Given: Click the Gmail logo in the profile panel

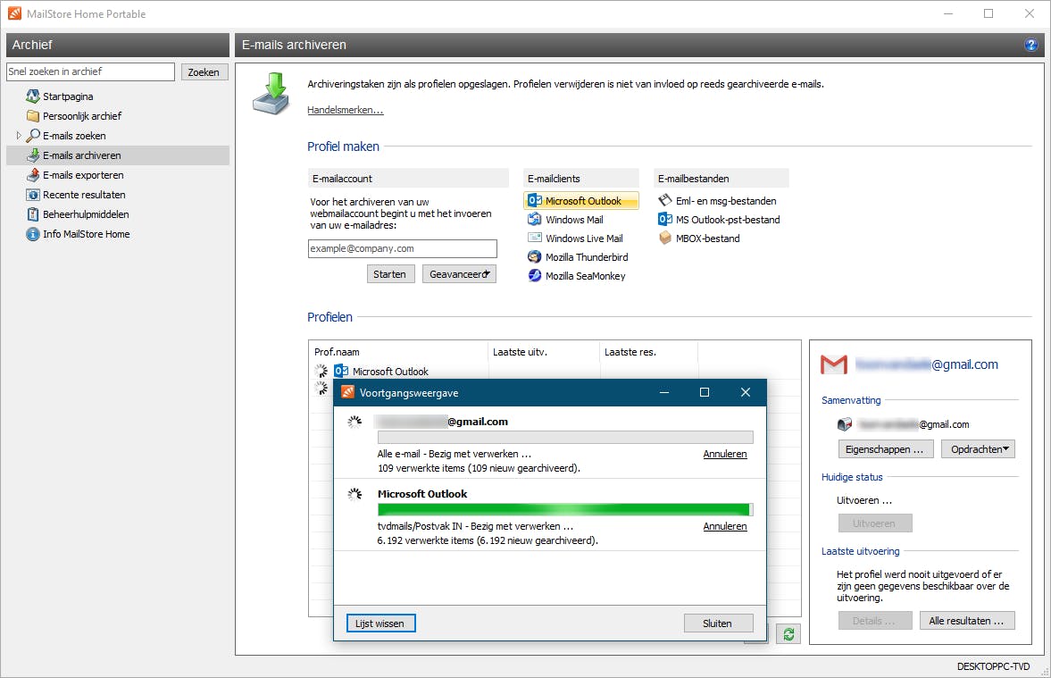Looking at the screenshot, I should pyautogui.click(x=834, y=364).
